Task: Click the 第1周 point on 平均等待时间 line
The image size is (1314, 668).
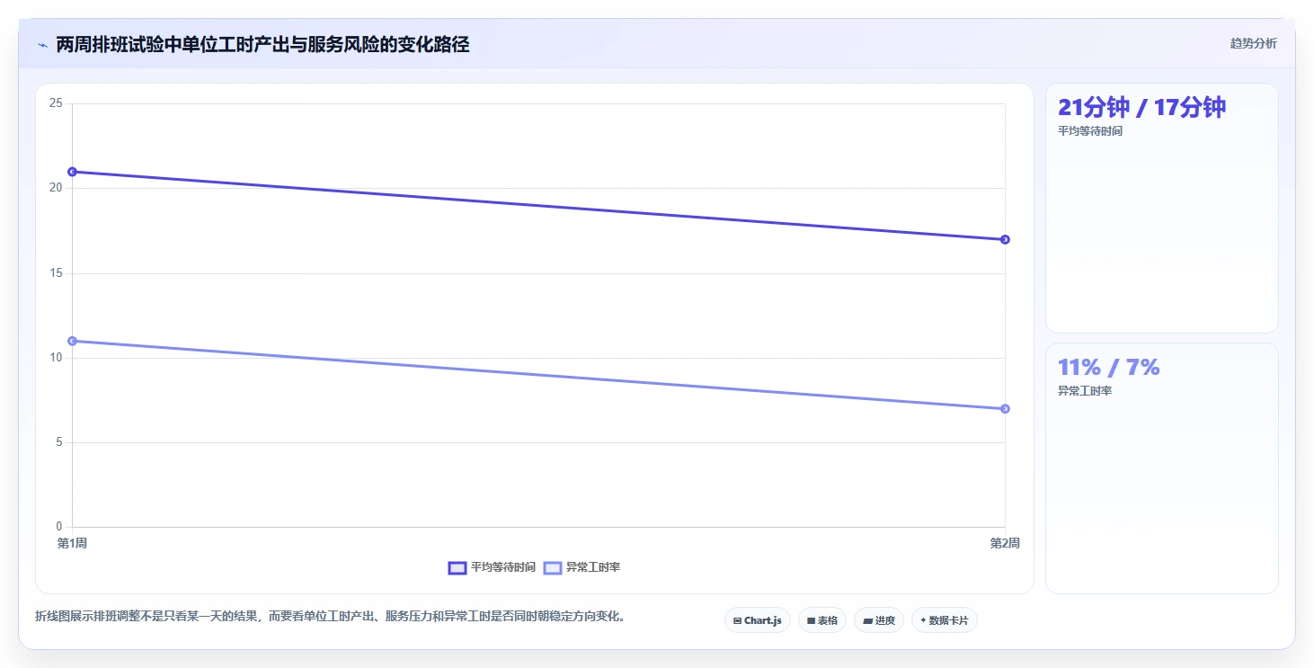Action: point(72,172)
